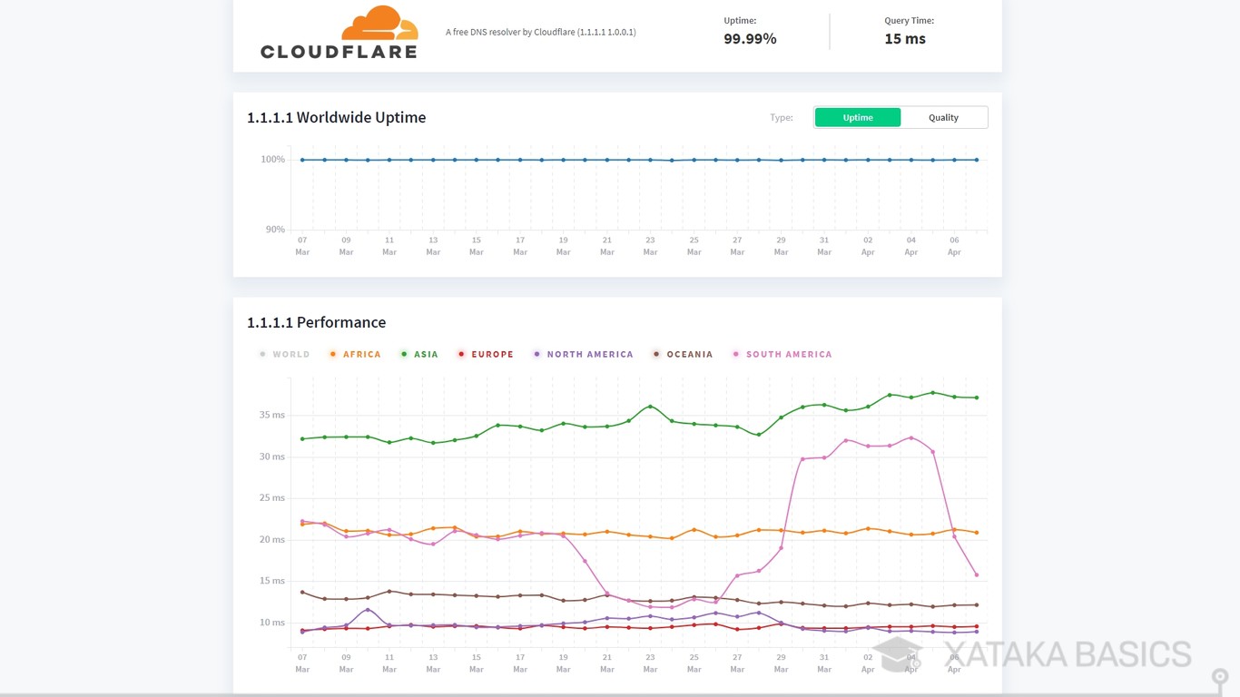Click the Cloudflare logo

tap(339, 33)
